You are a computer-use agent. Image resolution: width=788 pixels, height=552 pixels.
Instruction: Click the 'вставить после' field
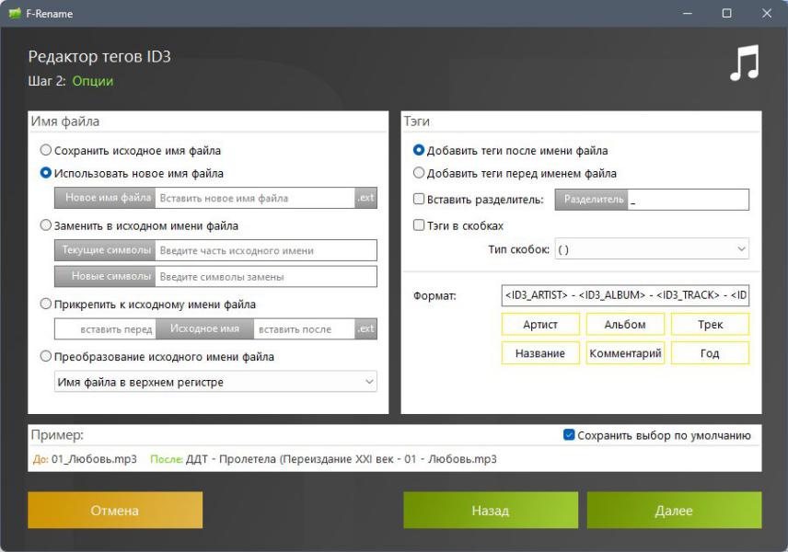coord(304,329)
